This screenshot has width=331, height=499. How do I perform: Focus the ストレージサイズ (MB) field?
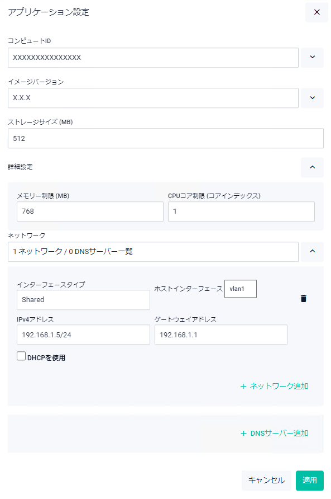tap(165, 138)
